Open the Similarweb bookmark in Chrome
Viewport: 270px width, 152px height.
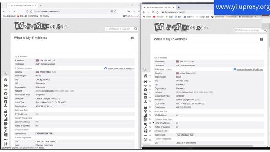tap(218, 17)
